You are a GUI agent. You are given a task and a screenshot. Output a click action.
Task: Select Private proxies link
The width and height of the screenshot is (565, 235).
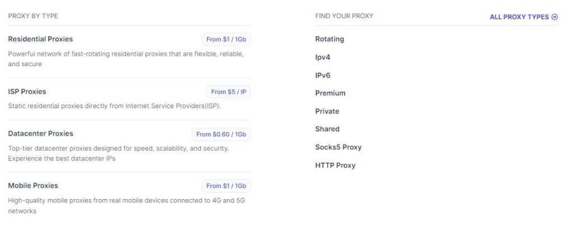pos(327,111)
